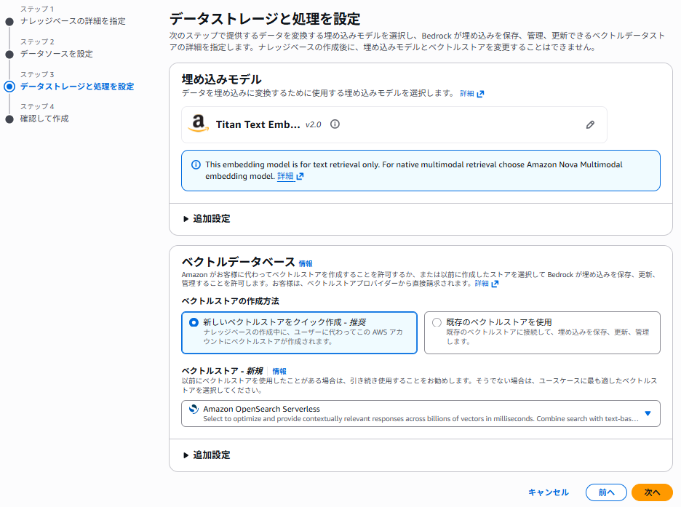
Task: Click the 前へ button
Action: coord(606,492)
